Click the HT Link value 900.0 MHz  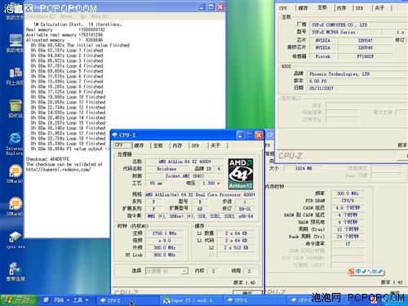164,255
